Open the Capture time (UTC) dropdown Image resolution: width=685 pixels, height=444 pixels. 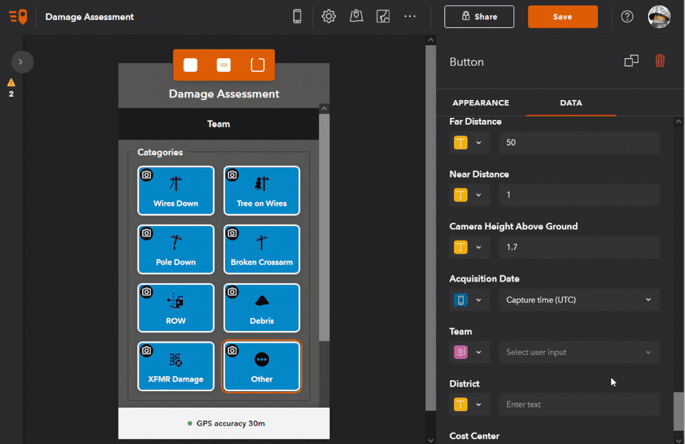[579, 300]
